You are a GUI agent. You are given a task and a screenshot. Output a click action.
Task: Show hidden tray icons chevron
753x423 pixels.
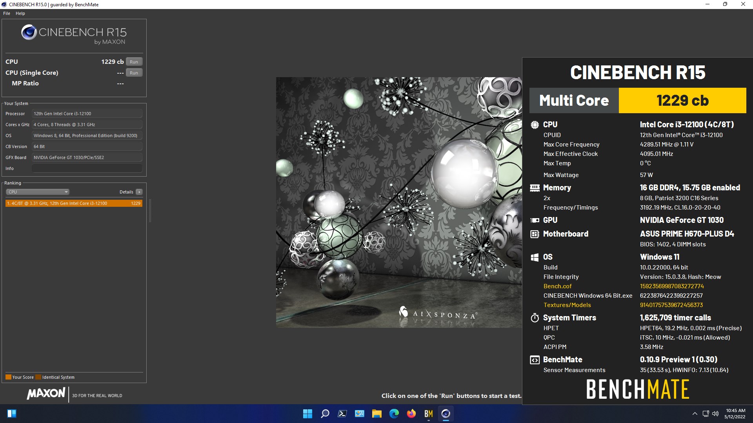point(695,414)
